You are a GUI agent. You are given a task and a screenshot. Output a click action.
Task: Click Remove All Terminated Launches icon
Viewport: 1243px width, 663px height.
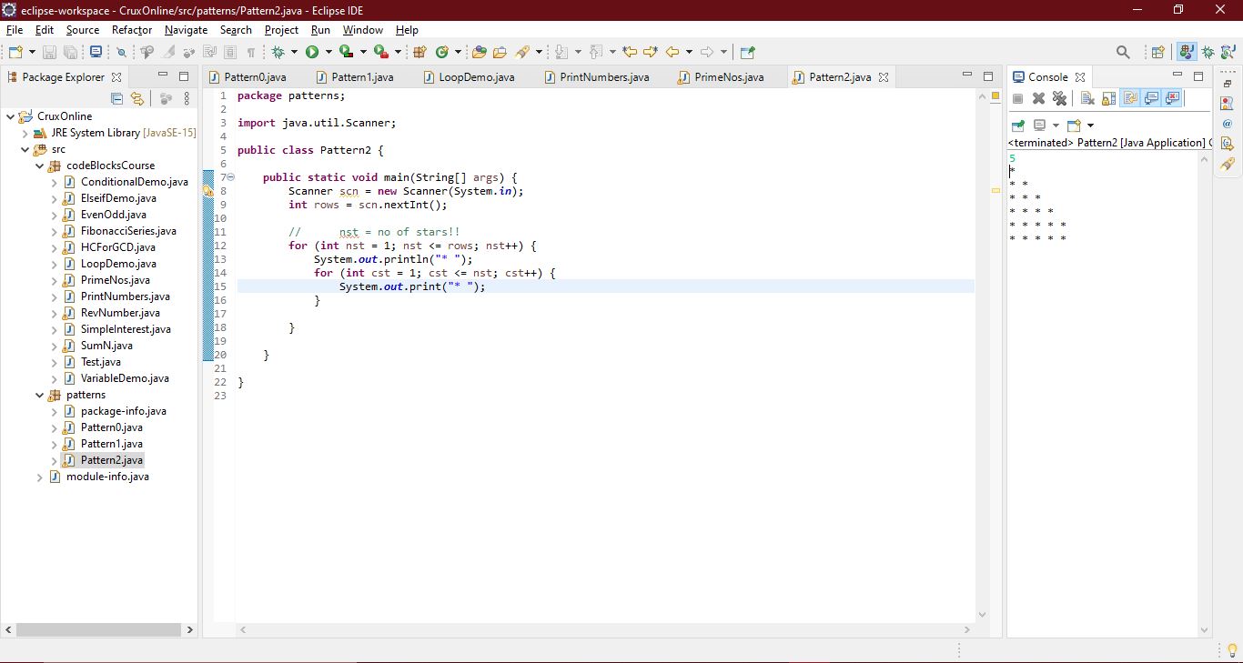click(1059, 98)
